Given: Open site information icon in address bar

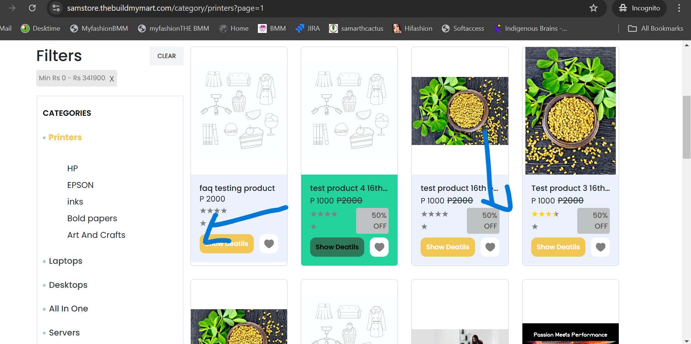Looking at the screenshot, I should [56, 8].
